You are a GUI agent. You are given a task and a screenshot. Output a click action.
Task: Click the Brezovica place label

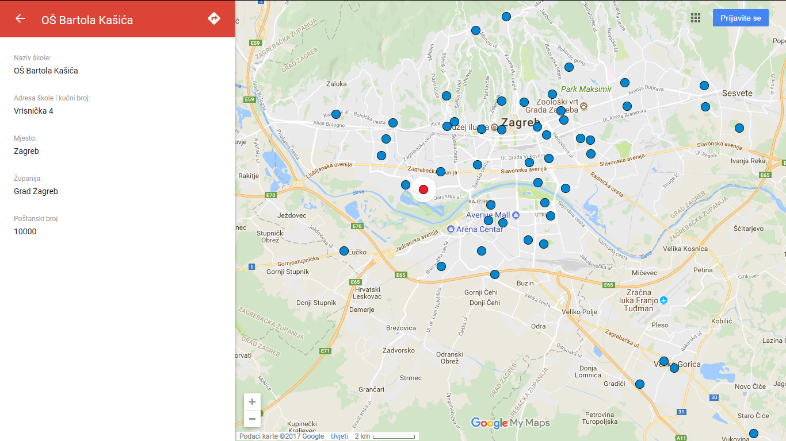[x=401, y=328]
